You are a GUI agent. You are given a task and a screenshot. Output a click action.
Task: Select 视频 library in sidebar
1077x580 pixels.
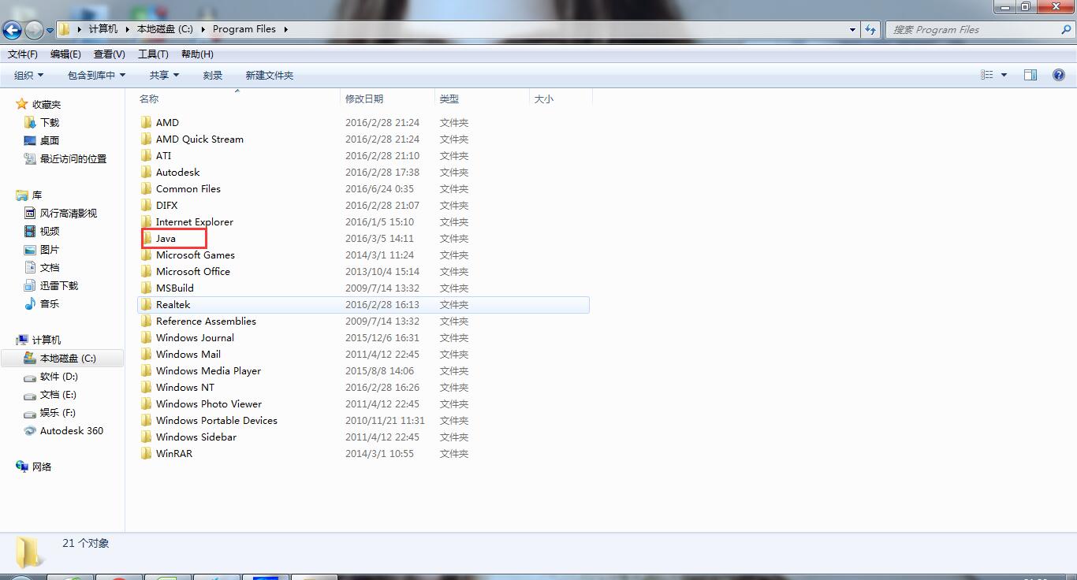point(50,231)
